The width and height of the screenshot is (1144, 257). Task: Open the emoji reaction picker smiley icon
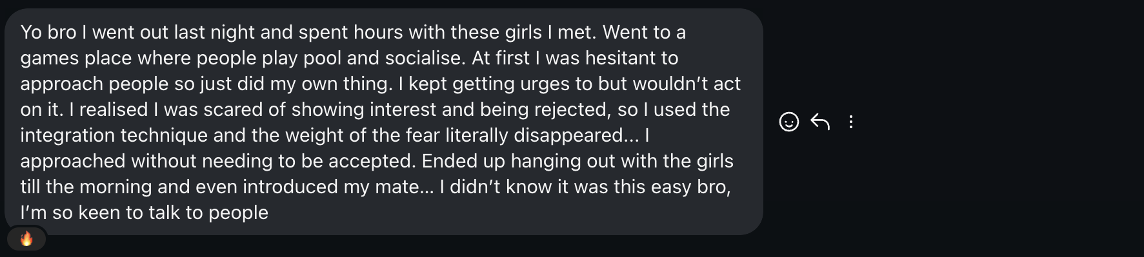tap(788, 122)
